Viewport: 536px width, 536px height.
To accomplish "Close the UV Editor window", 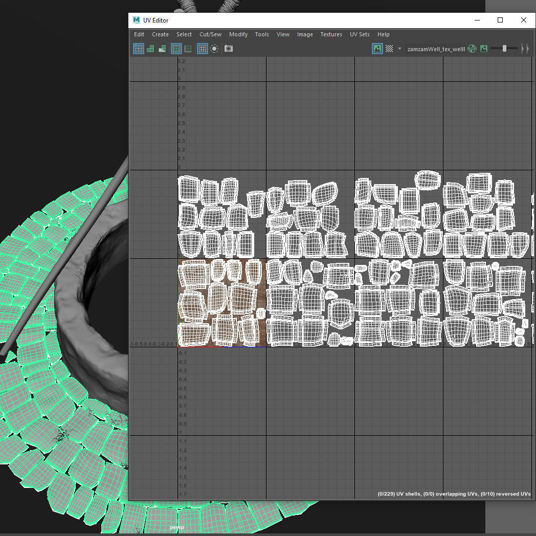I will [x=523, y=20].
